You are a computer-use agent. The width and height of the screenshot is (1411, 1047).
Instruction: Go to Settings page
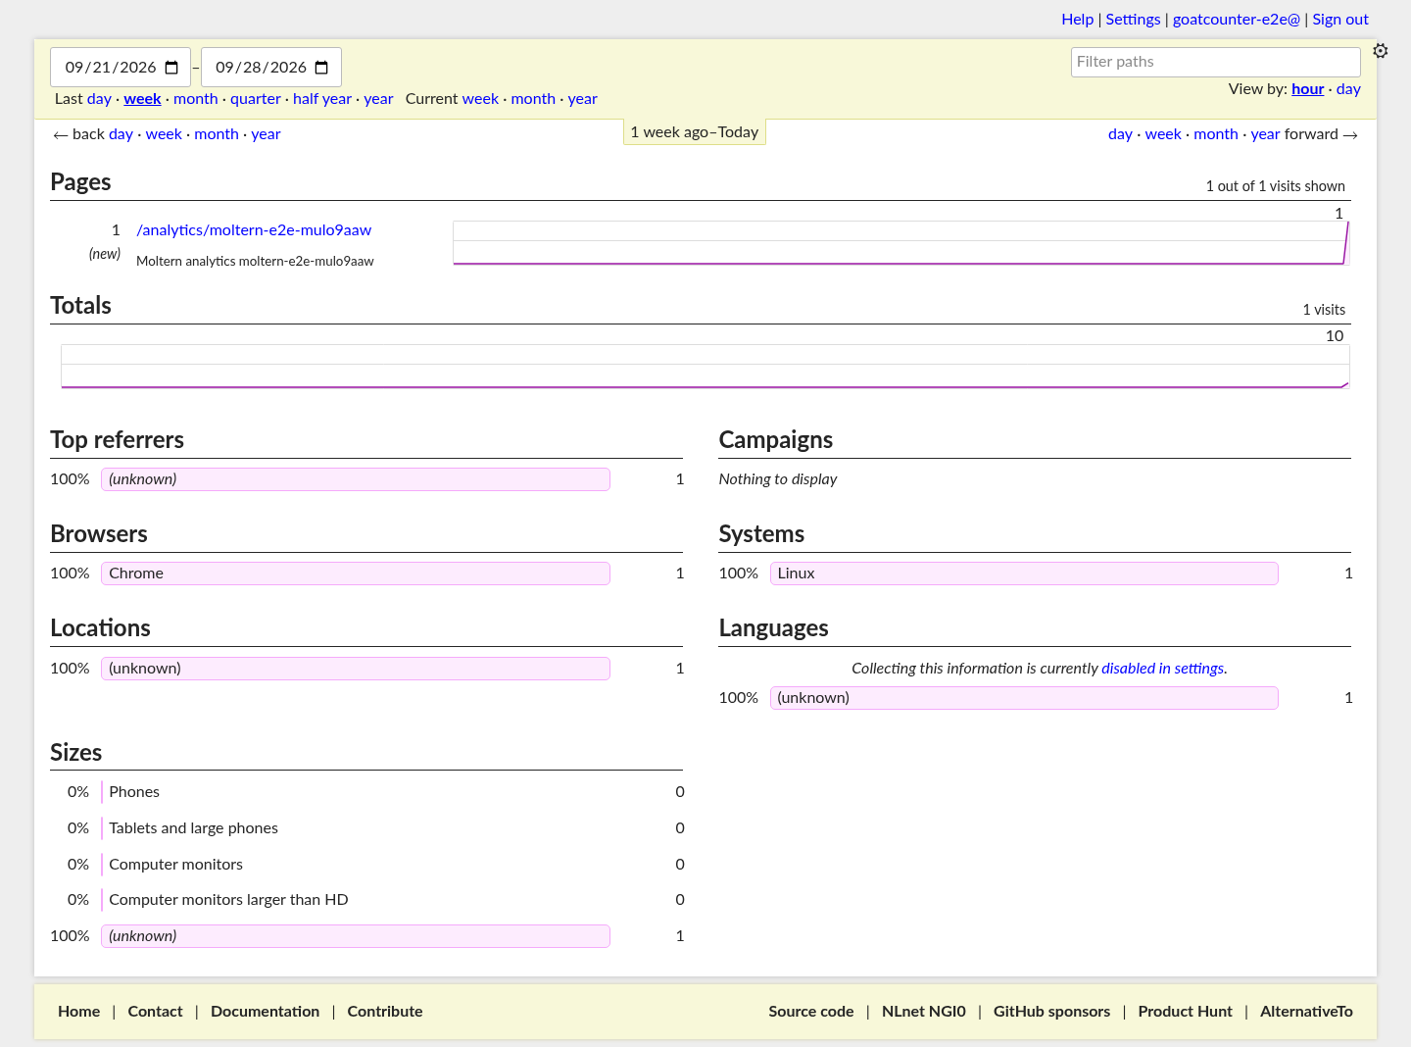(1133, 20)
